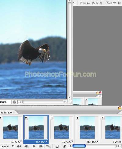Select animation frame 3 thumbnail
Screen dimensions: 122x149
coord(62,128)
